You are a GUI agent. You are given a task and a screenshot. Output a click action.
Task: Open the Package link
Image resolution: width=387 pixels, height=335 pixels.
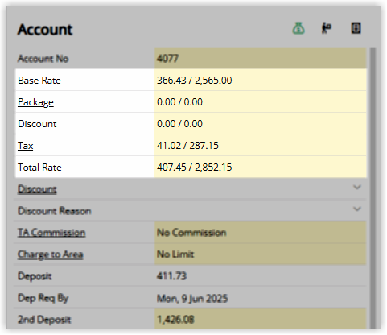pyautogui.click(x=35, y=102)
